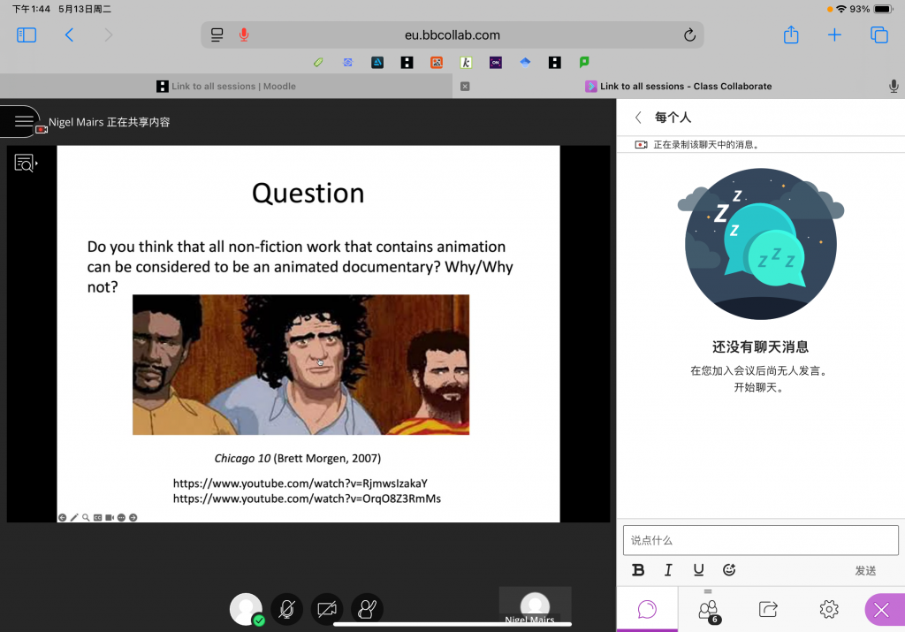Close the Collaborate side panel
The width and height of the screenshot is (905, 632).
882,610
